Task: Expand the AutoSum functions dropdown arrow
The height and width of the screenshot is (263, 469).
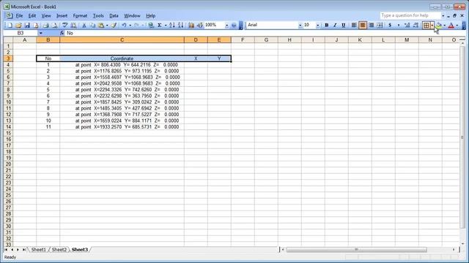Action: (166, 26)
